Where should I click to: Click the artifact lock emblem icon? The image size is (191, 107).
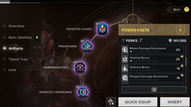click(x=180, y=30)
